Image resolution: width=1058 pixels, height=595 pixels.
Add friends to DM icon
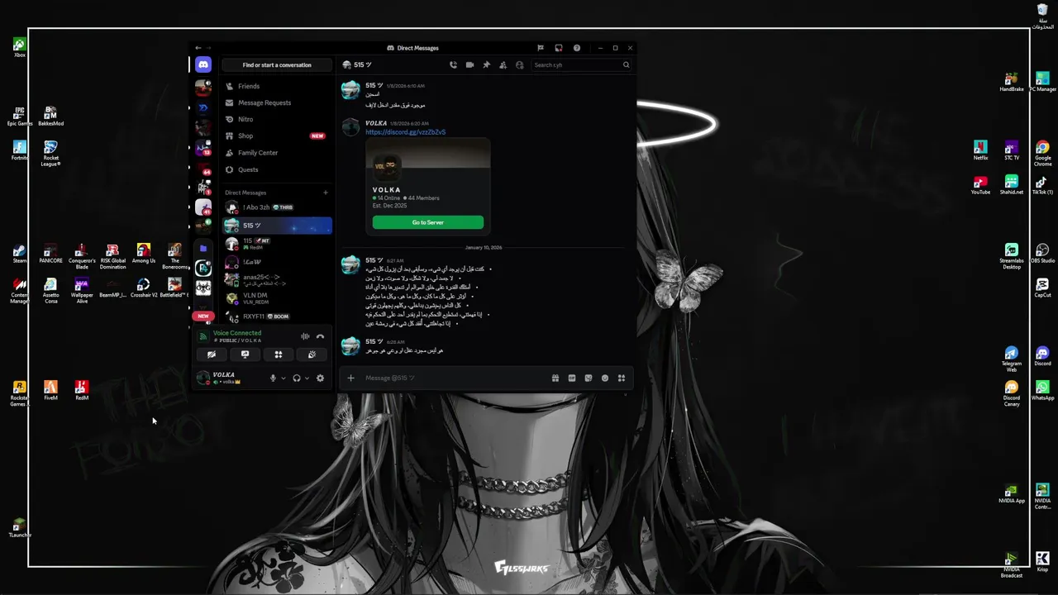coord(503,64)
